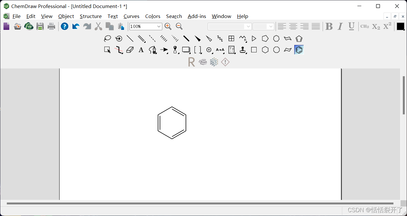Choose the Text tool
The image size is (407, 216).
pos(141,50)
